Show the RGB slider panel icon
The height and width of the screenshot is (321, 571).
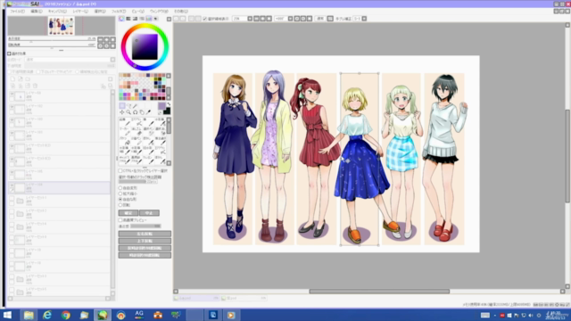(128, 19)
